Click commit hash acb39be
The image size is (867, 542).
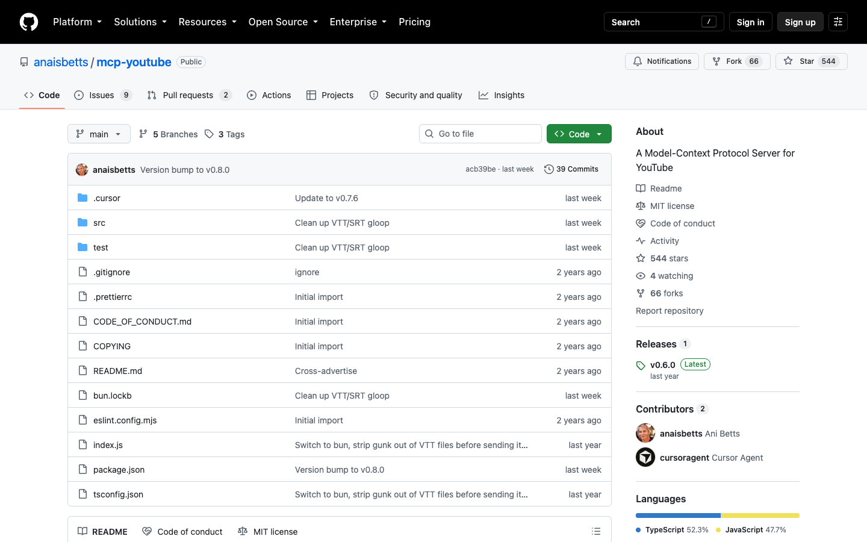480,169
